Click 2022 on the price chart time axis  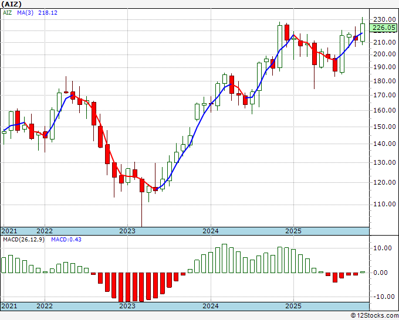point(45,231)
